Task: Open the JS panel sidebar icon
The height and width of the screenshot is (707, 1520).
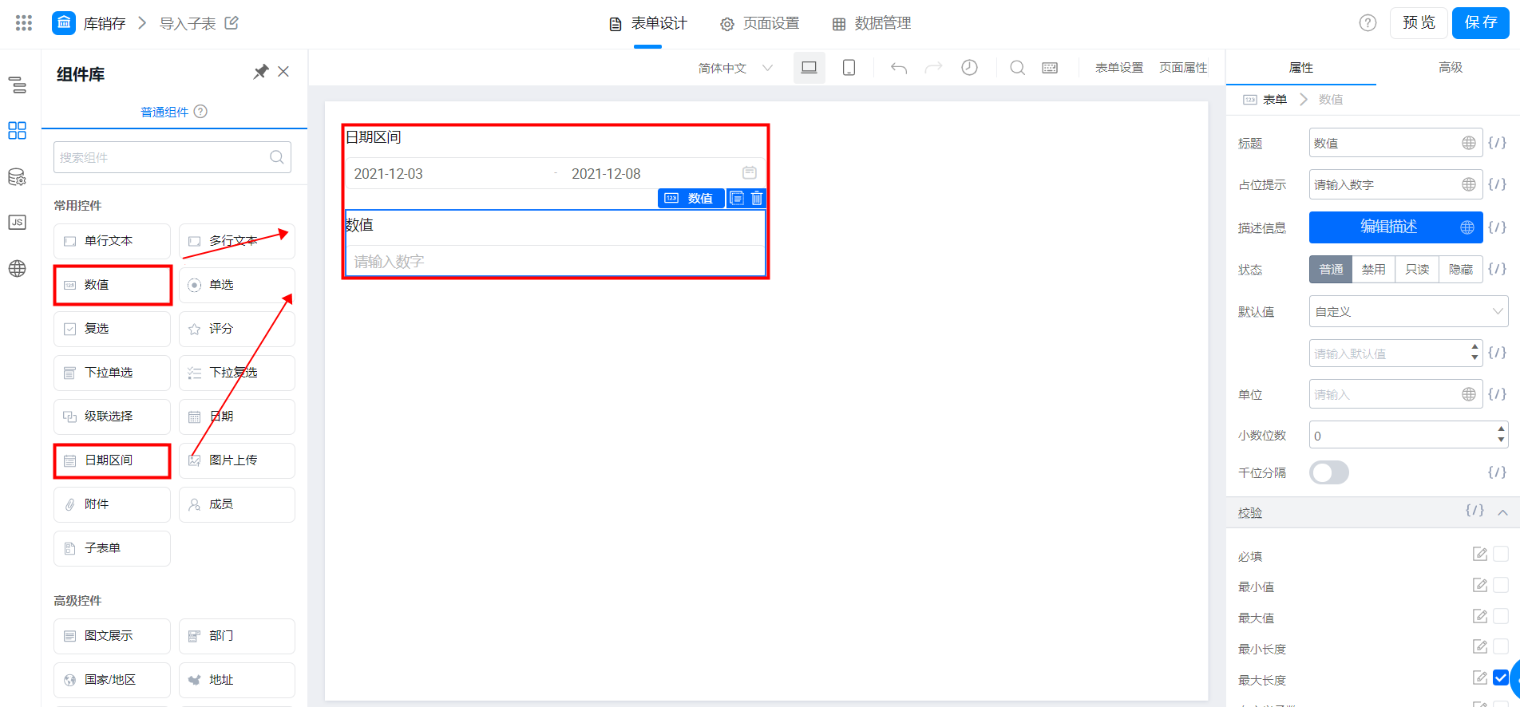Action: pos(18,223)
